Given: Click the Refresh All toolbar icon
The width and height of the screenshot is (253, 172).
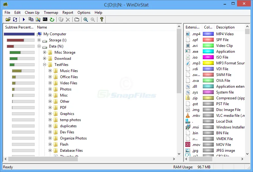Looking at the screenshot, I should 15,20.
